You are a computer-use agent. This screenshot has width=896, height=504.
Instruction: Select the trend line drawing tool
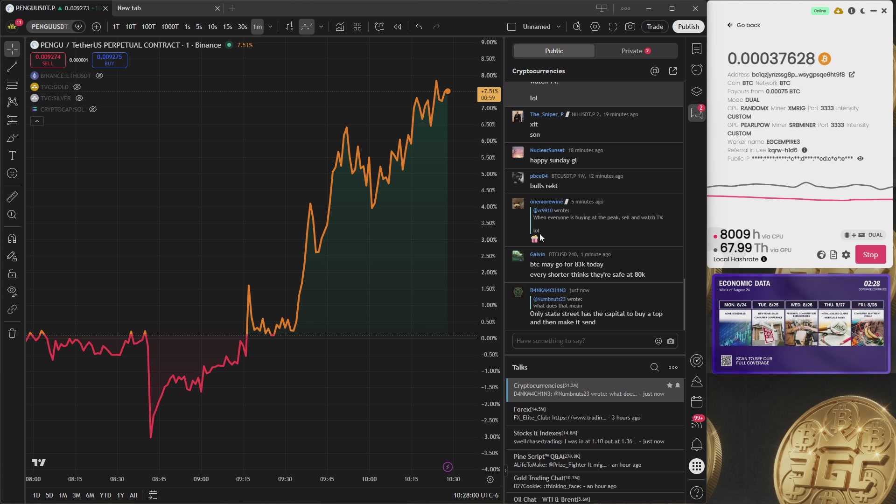12,67
